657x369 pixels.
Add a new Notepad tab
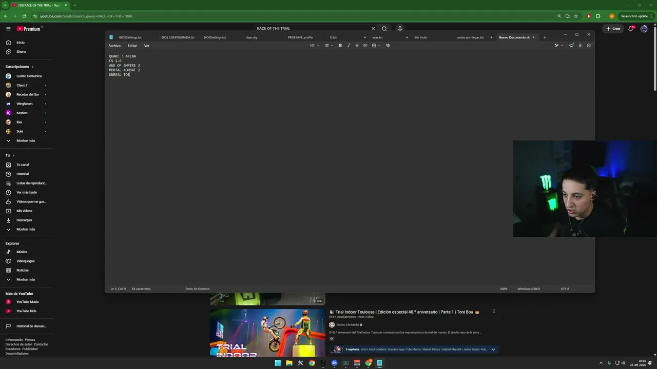[545, 37]
